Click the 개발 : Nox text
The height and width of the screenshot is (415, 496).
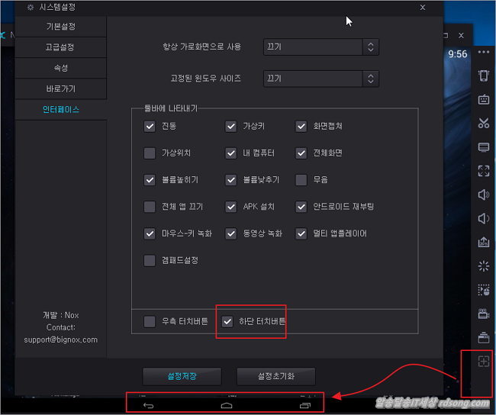click(61, 315)
